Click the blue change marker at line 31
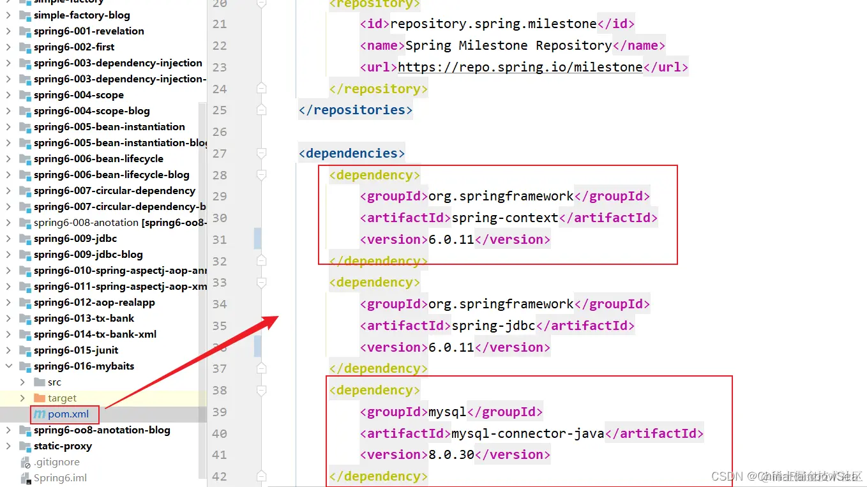The image size is (867, 487). coord(257,238)
